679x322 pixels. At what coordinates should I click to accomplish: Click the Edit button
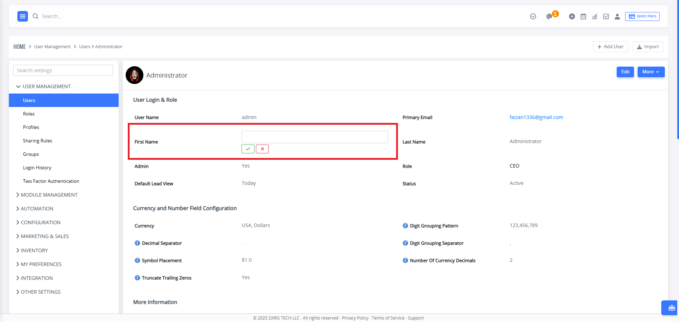pos(625,72)
